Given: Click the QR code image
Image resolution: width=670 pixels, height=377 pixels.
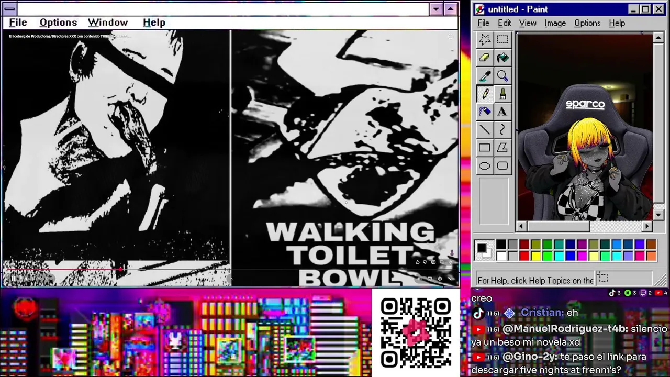Looking at the screenshot, I should pos(416,332).
